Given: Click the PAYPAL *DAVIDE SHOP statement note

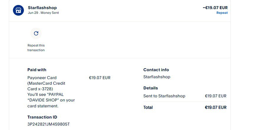Looking at the screenshot, I should [51, 100].
